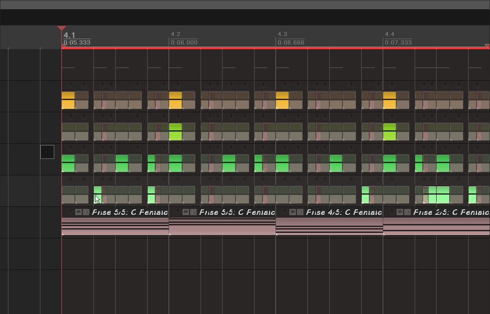Toggle the active orange step at beat 4.2

[175, 100]
